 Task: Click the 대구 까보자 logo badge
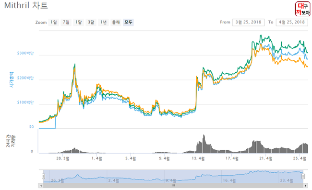click(302, 9)
